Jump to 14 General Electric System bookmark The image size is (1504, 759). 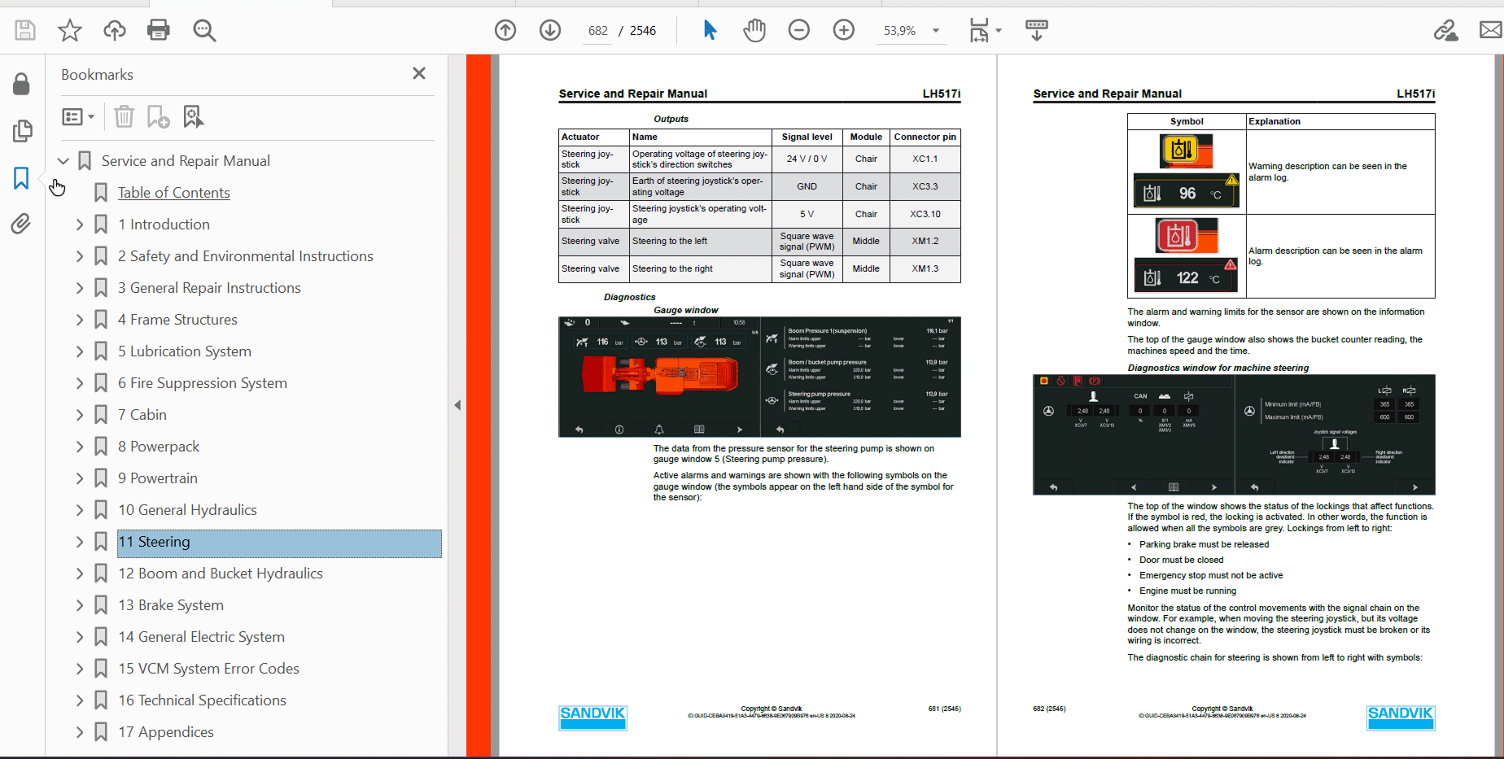tap(202, 637)
